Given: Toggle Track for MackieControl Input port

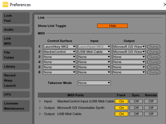Looking at the screenshot, I should (x=121, y=101).
